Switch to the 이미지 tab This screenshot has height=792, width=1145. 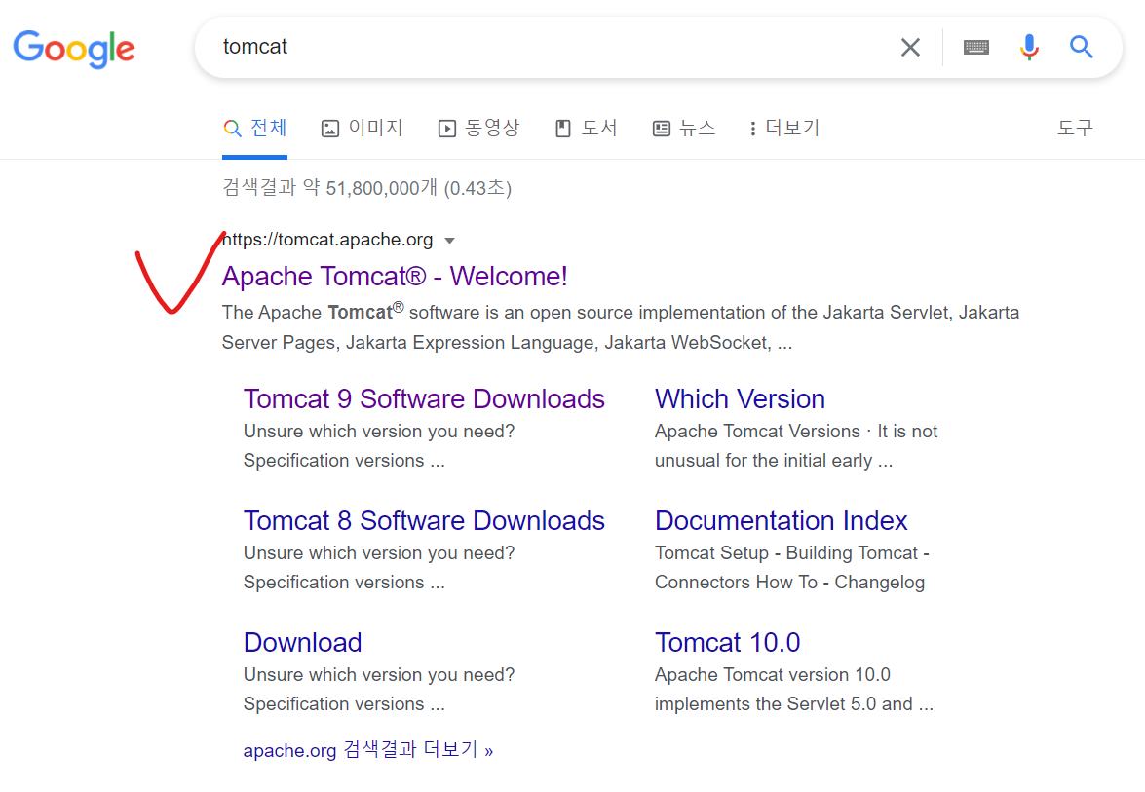point(362,129)
